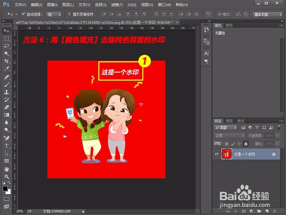Open the 图层(L) menu
Image resolution: width=286 pixels, height=215 pixels.
pos(68,5)
